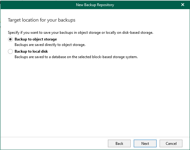
Task: Click the "Specify if you want to save" instruction
Action: (x=81, y=33)
